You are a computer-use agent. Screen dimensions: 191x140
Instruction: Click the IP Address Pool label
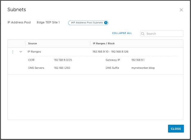19,22
